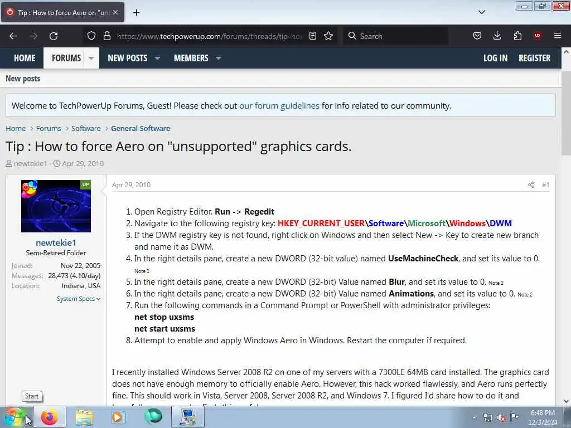This screenshot has width=571, height=428.
Task: Click the 'net start uxsms' command text
Action: pos(164,329)
